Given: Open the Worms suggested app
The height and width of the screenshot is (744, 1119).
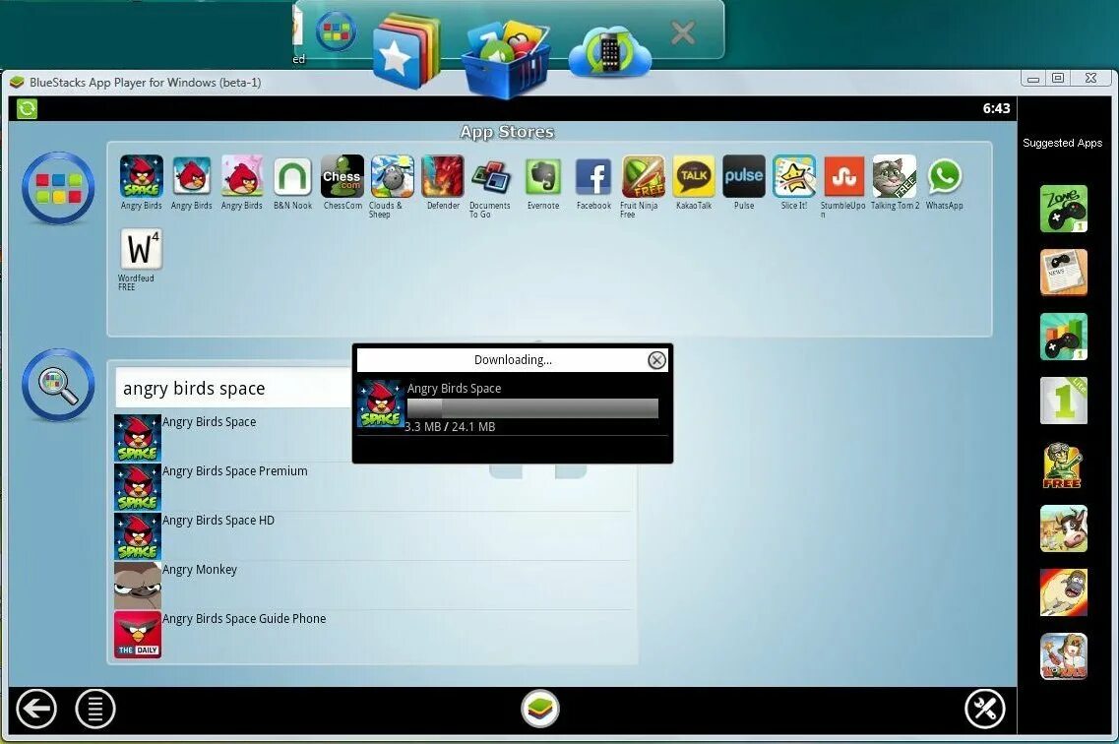Looking at the screenshot, I should pos(1063,657).
